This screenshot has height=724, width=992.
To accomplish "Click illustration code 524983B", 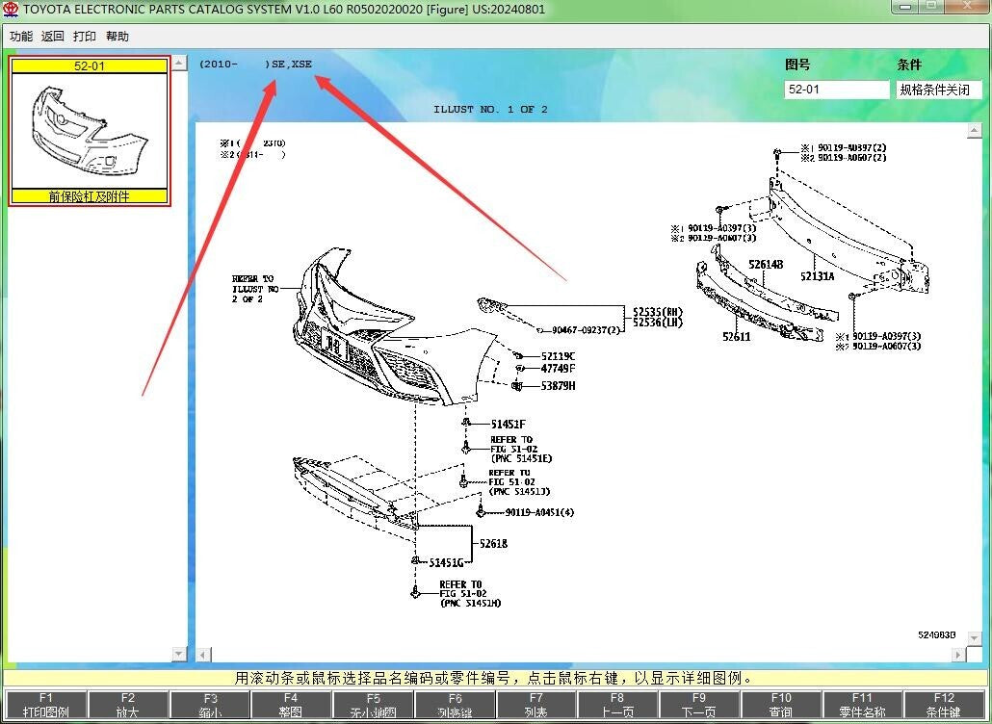I will [x=937, y=634].
